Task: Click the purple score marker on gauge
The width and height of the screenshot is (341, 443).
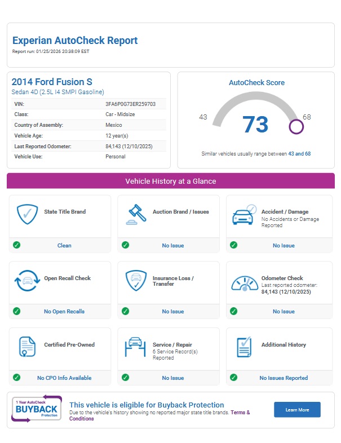Action: [x=296, y=126]
